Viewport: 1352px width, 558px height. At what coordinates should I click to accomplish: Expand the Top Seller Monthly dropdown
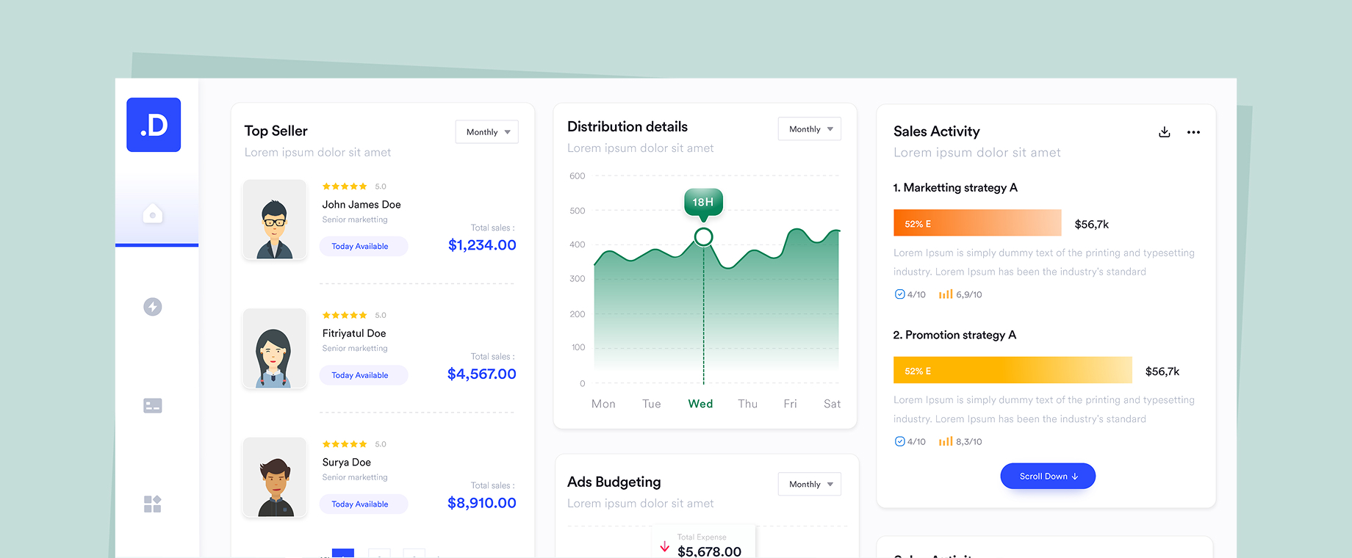click(487, 132)
